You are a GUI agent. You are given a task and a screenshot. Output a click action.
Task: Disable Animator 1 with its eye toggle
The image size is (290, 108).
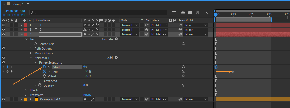4,58
